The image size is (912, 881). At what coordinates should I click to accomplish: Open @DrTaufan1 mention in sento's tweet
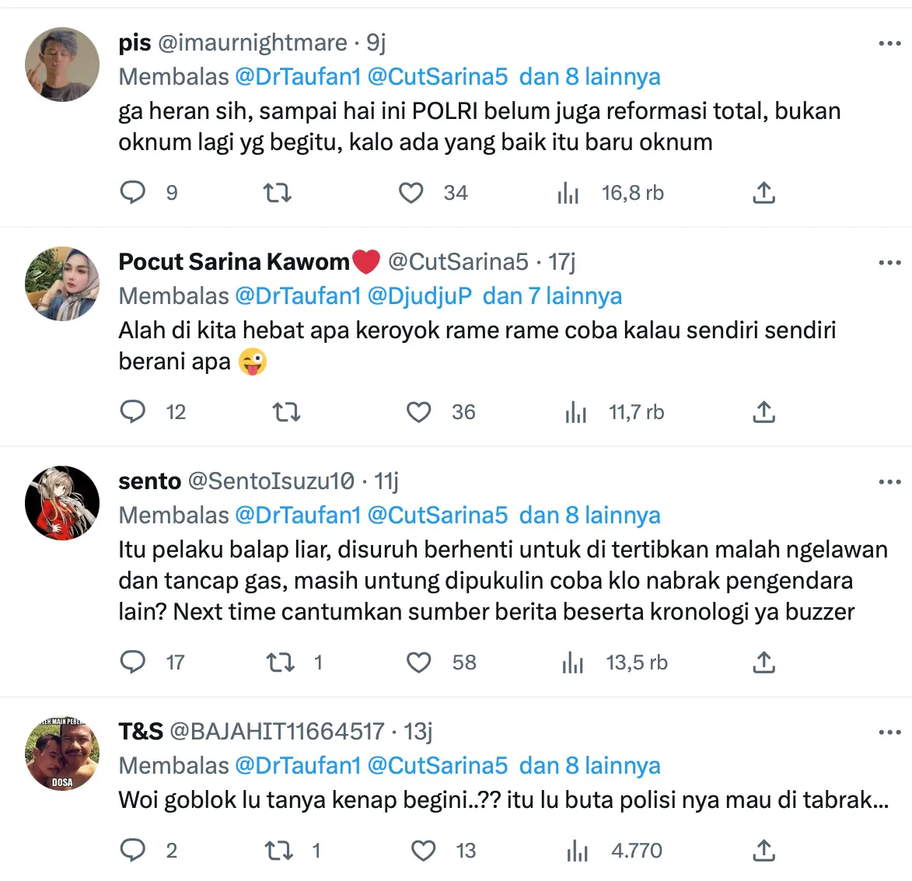pos(298,516)
